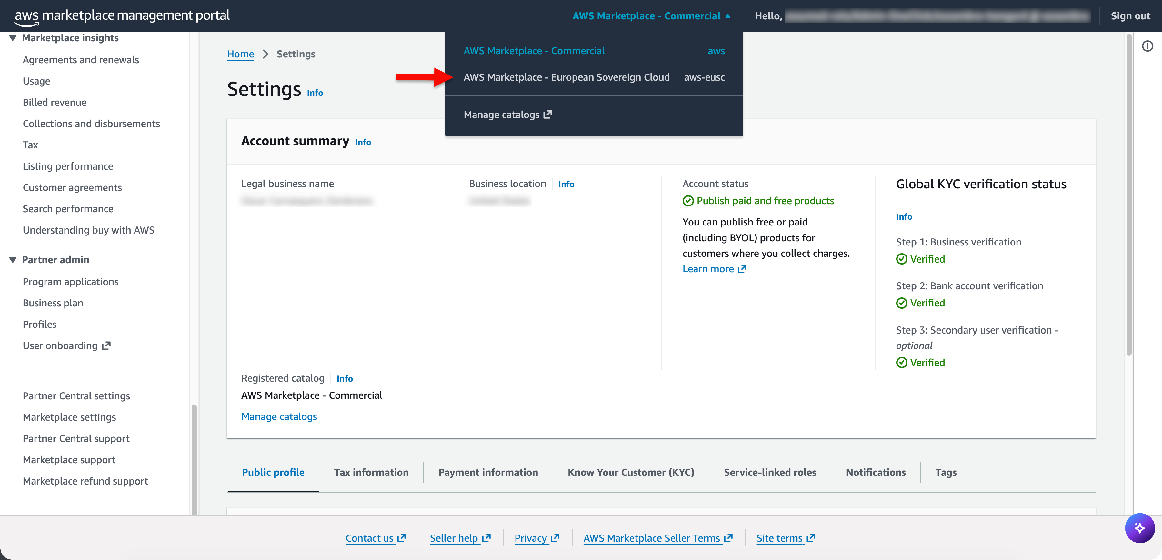Open Program applications

coord(70,282)
